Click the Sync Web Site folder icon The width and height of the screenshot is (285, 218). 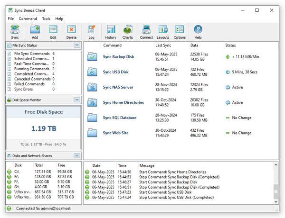pyautogui.click(x=92, y=133)
